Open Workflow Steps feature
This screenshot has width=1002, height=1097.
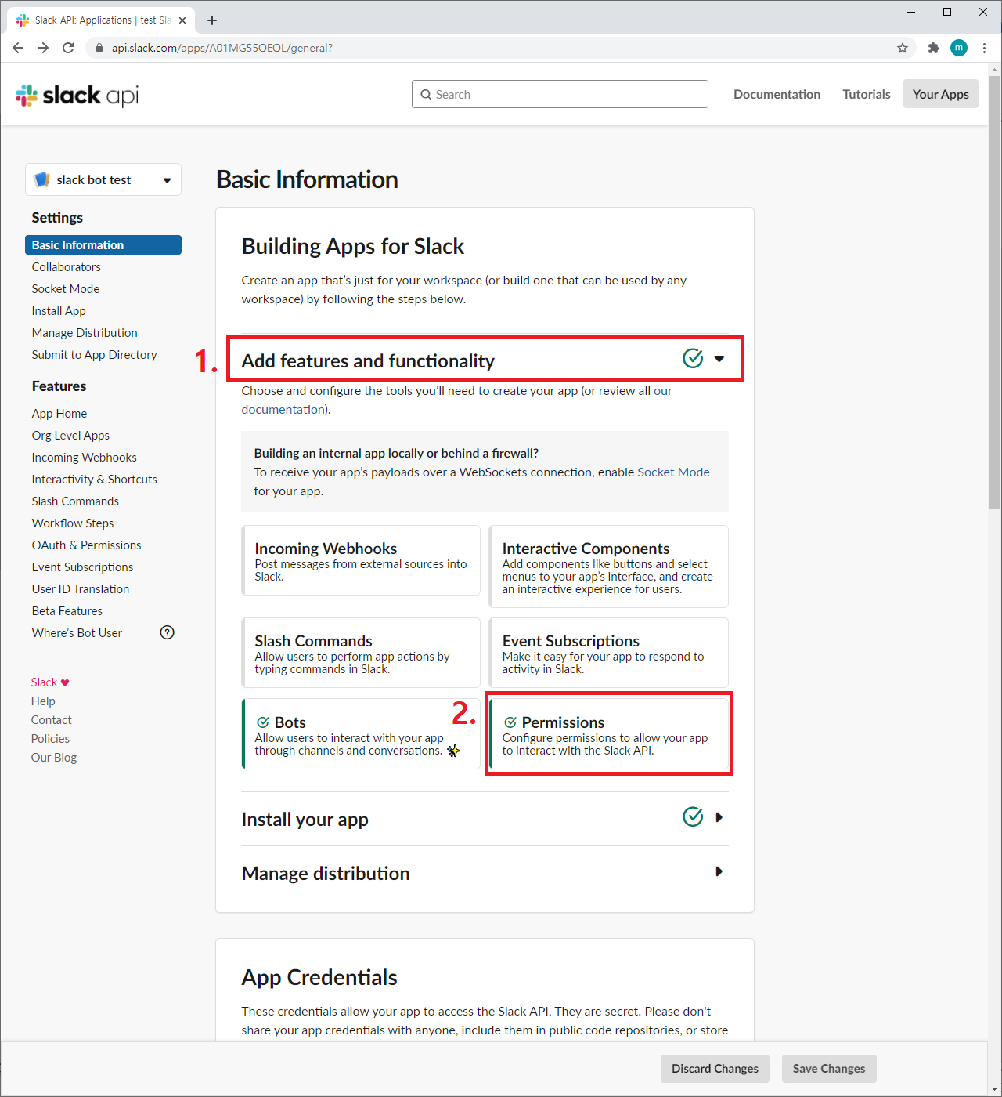(x=73, y=523)
